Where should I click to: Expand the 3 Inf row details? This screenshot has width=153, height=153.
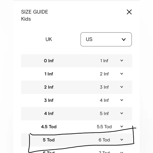(122, 100)
